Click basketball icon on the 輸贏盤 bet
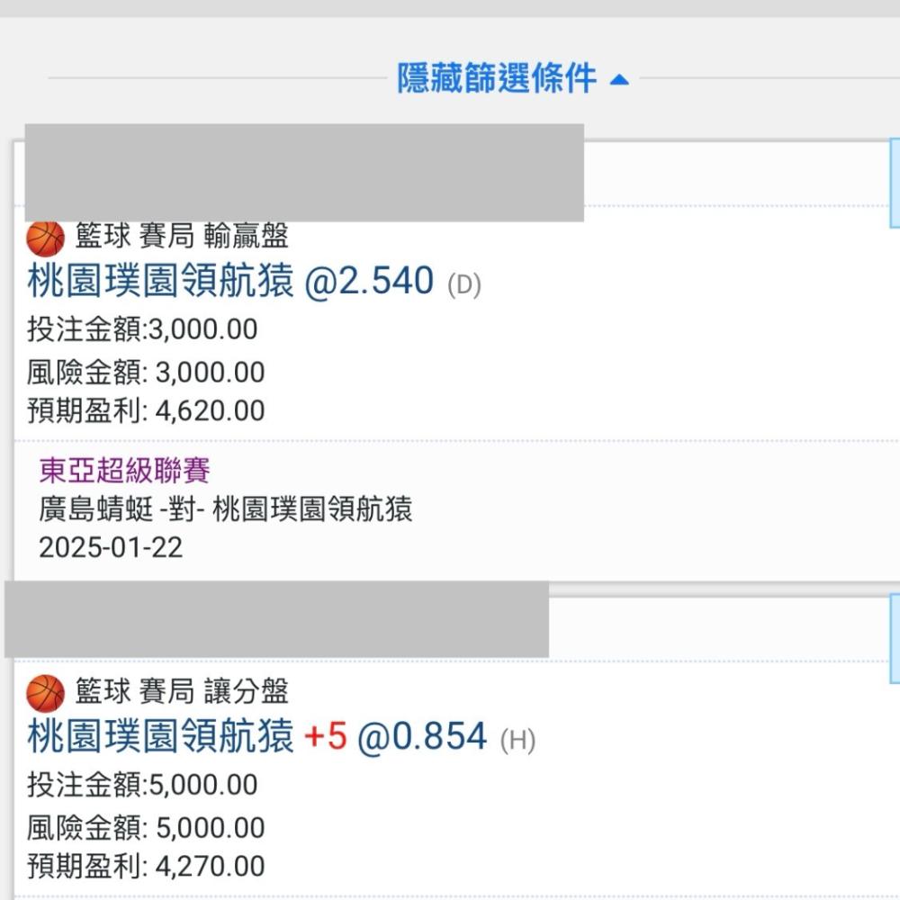Image resolution: width=900 pixels, height=900 pixels. (45, 238)
